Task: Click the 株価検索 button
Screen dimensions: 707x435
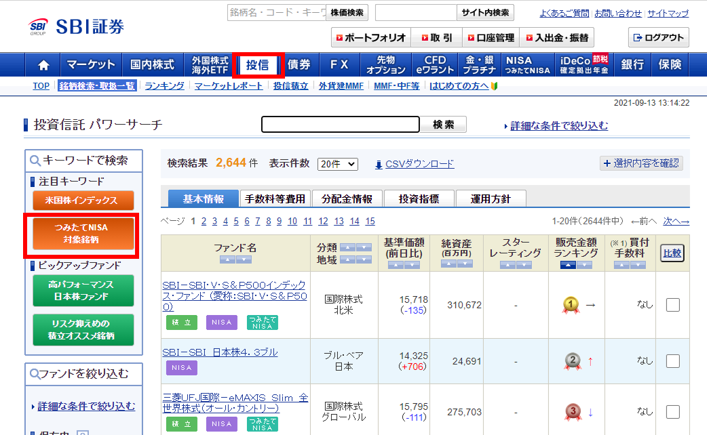Action: (x=347, y=13)
